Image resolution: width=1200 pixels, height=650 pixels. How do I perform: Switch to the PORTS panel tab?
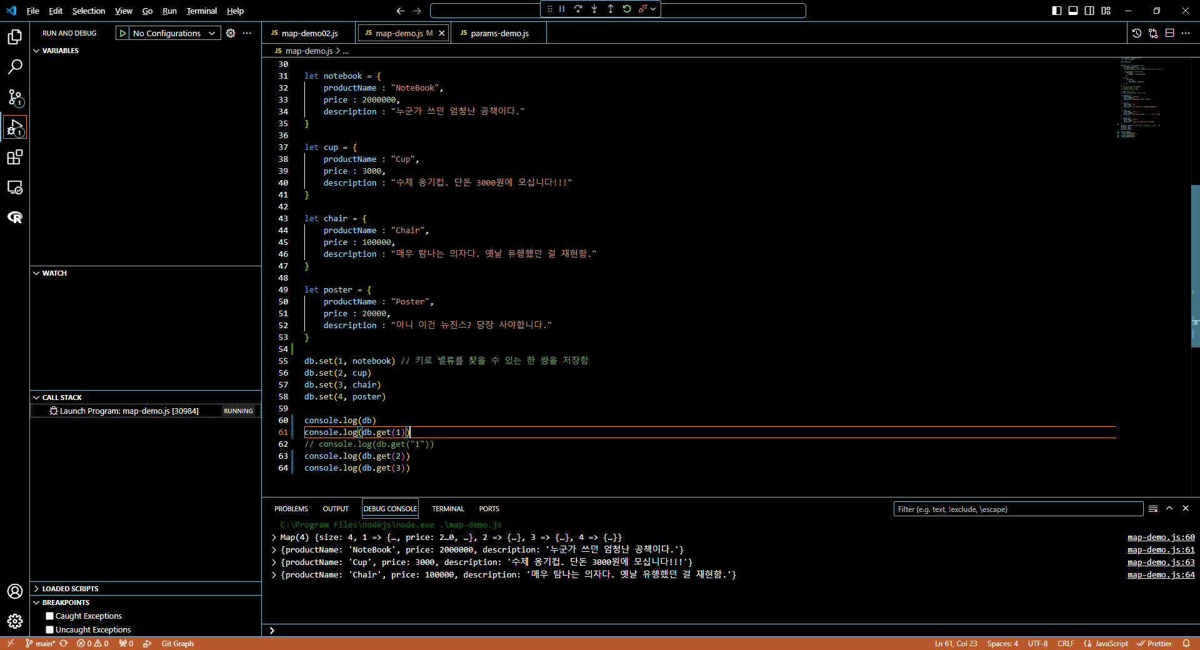[x=489, y=509]
